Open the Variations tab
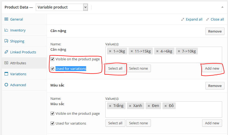The width and height of the screenshot is (228, 135). click(18, 74)
